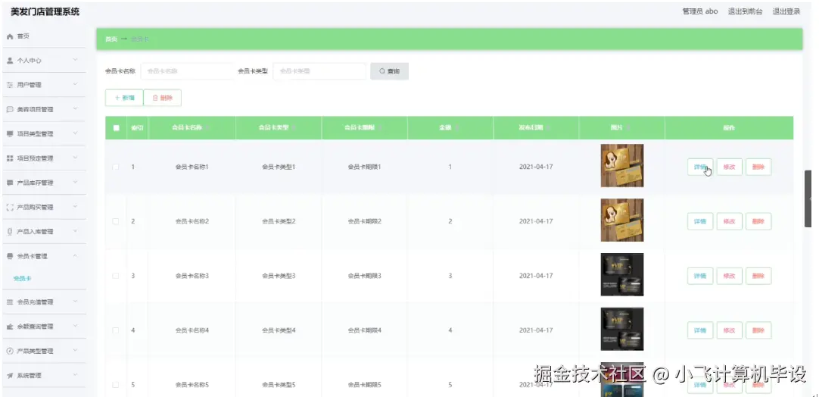
Task: Click the 项目预定管理 grid icon
Action: [x=9, y=158]
